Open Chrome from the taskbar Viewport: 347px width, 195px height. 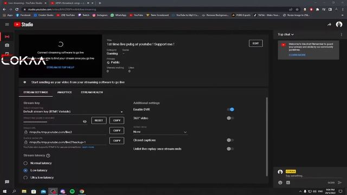point(82,191)
